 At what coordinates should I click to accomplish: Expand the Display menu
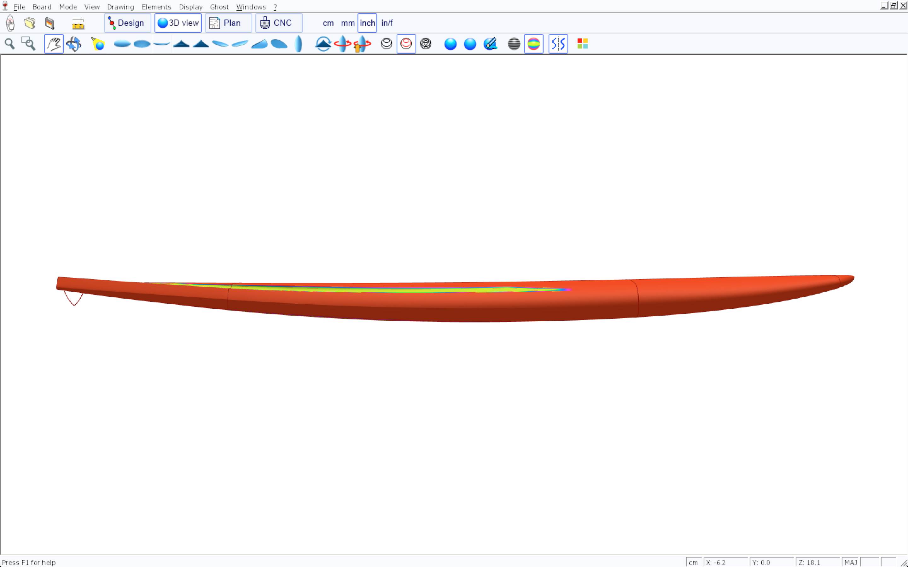[190, 7]
